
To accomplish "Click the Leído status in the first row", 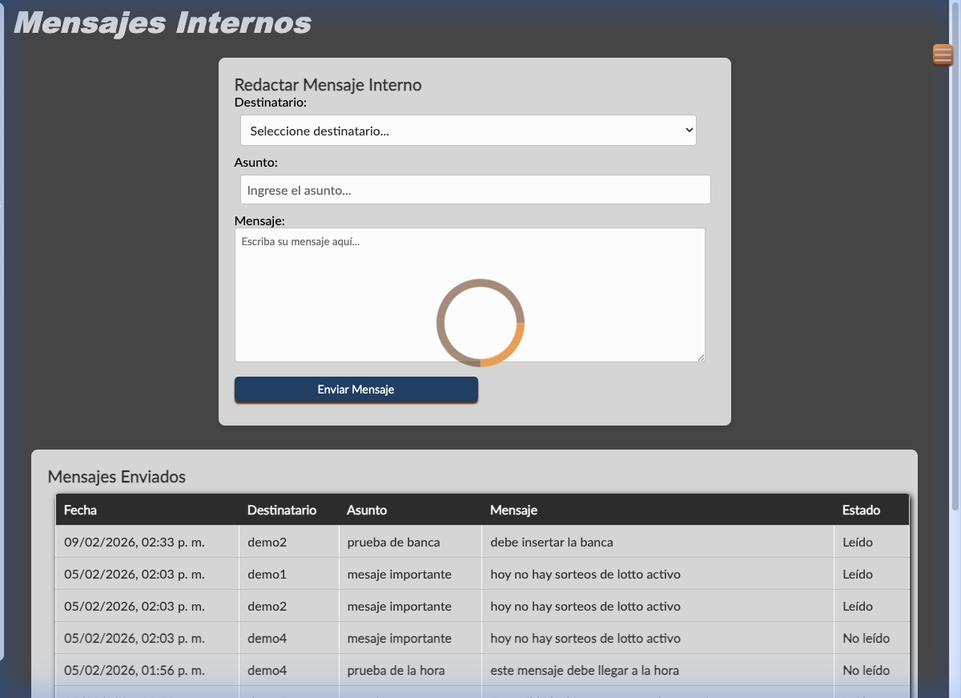I will [x=858, y=542].
